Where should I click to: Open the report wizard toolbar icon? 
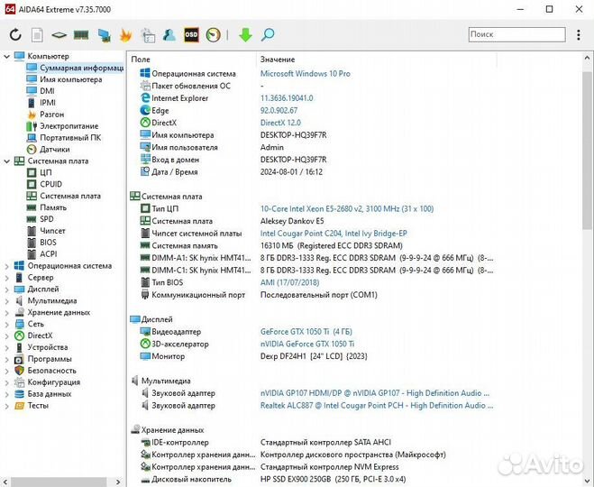pyautogui.click(x=148, y=35)
